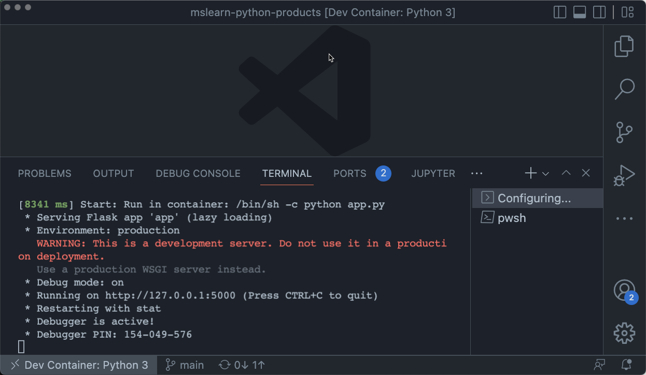Open the Accounts menu showing badge 2
This screenshot has height=375, width=646.
(624, 290)
